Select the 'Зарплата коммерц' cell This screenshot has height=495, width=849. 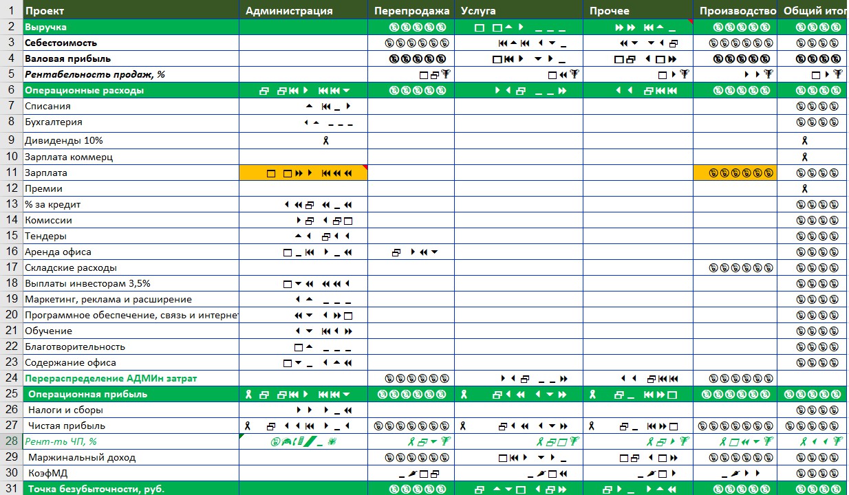click(131, 157)
